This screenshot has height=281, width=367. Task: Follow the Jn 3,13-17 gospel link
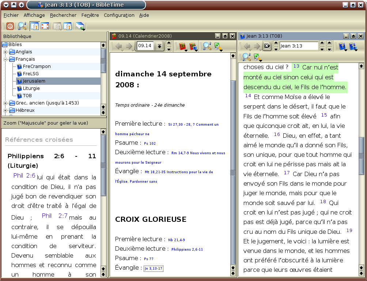153,268
